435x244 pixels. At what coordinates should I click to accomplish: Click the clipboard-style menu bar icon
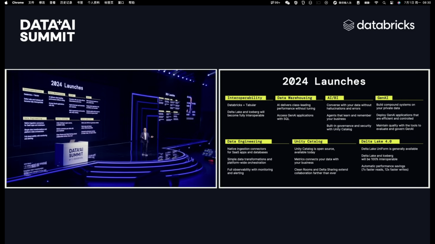pos(303,2)
